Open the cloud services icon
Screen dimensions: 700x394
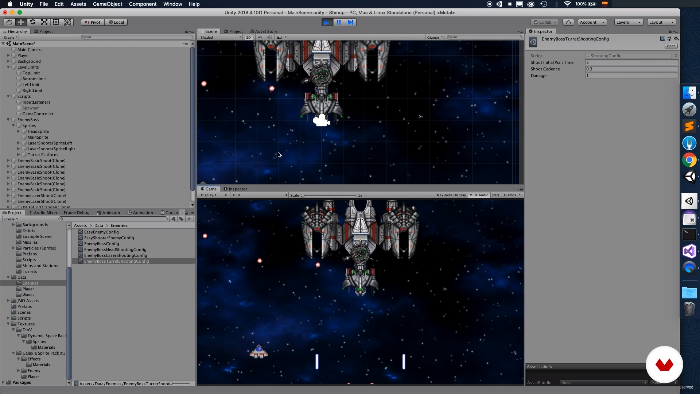(x=568, y=22)
